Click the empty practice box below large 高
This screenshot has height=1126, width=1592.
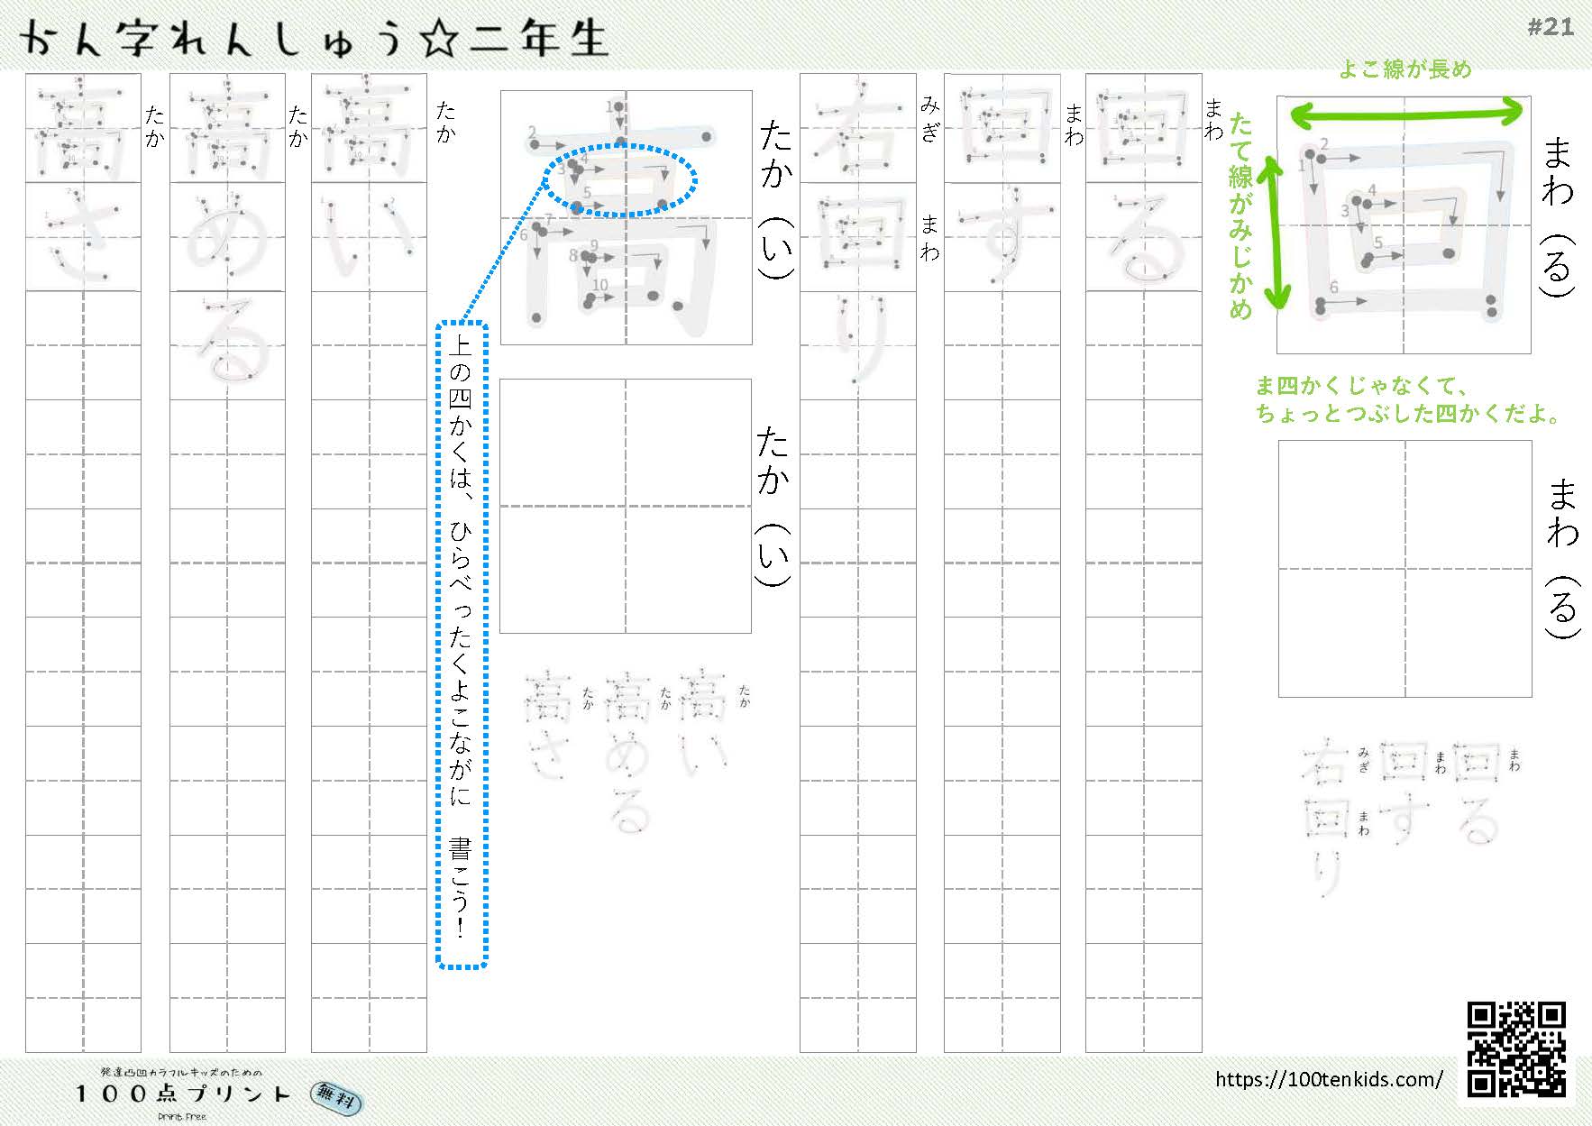click(626, 506)
